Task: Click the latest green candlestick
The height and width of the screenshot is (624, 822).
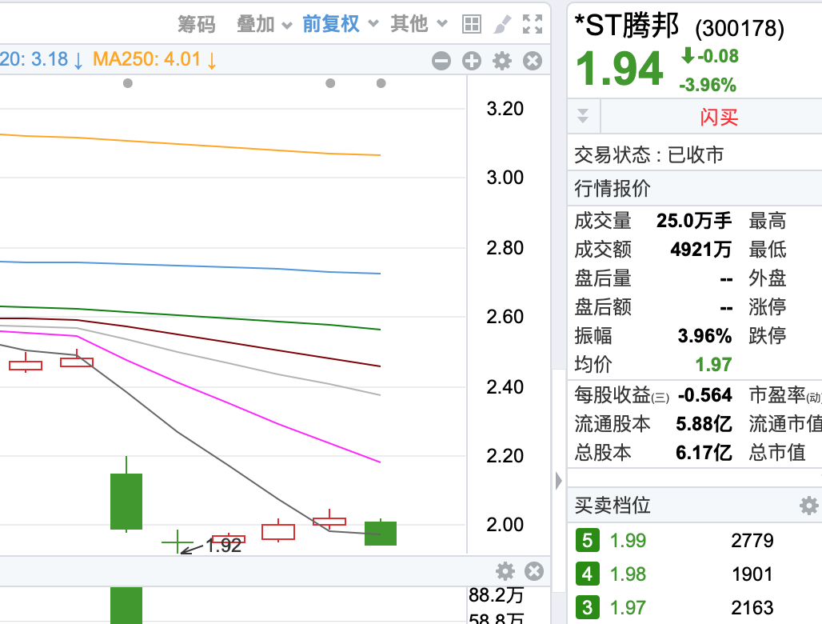Action: tap(381, 534)
